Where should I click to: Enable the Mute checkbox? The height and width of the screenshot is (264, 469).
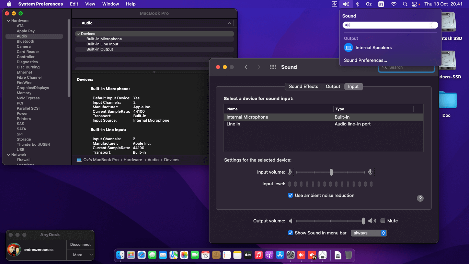383,221
